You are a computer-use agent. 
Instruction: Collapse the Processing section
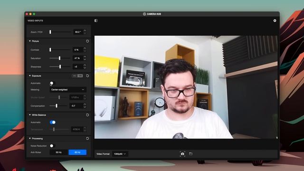[30, 138]
